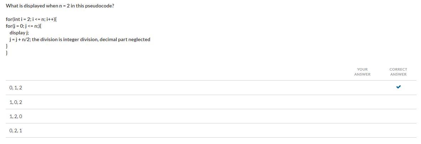
Task: Click the Your Answer cell for 0, 2, 1
Action: click(x=362, y=131)
